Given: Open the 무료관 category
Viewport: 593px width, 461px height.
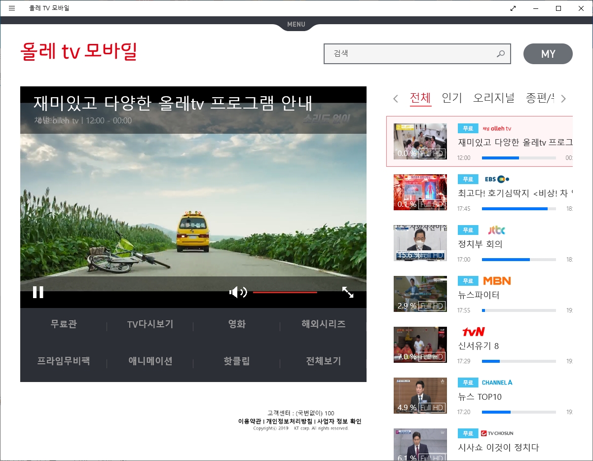Looking at the screenshot, I should coord(64,325).
